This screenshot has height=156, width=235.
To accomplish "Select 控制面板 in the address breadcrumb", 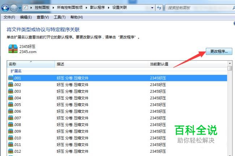I will (42, 8).
